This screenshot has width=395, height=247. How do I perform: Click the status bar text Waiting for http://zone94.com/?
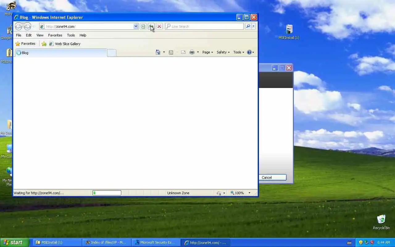click(x=39, y=193)
